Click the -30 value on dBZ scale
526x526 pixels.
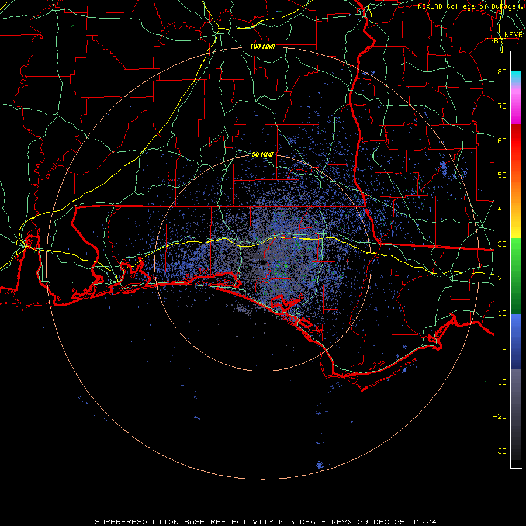pos(500,451)
